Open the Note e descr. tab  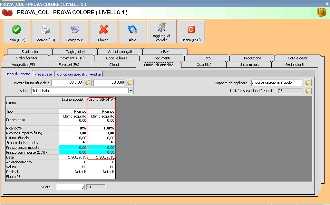(298, 58)
